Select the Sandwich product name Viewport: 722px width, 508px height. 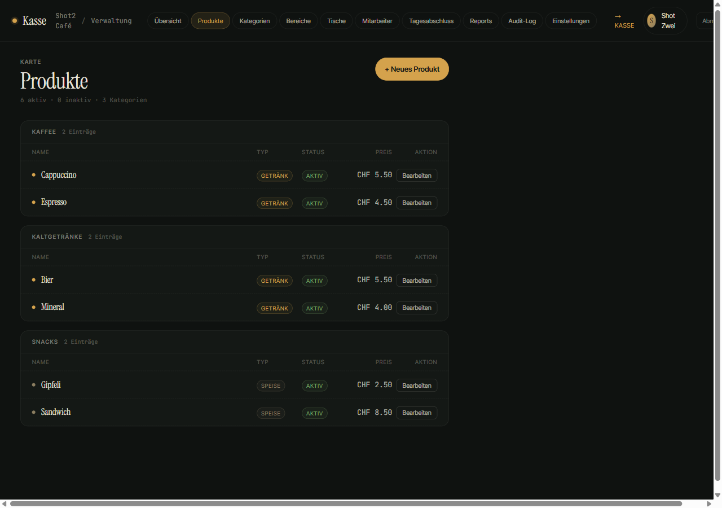pos(56,412)
